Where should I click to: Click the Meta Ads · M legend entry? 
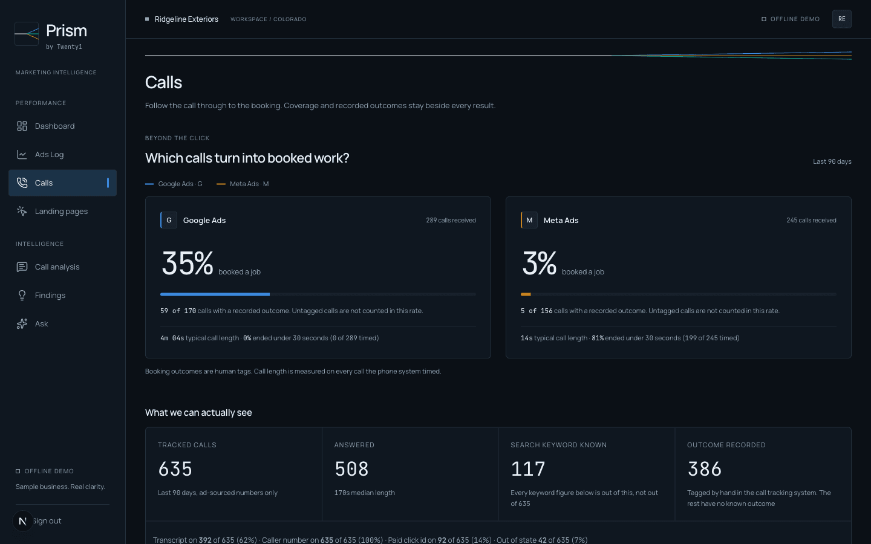(243, 184)
